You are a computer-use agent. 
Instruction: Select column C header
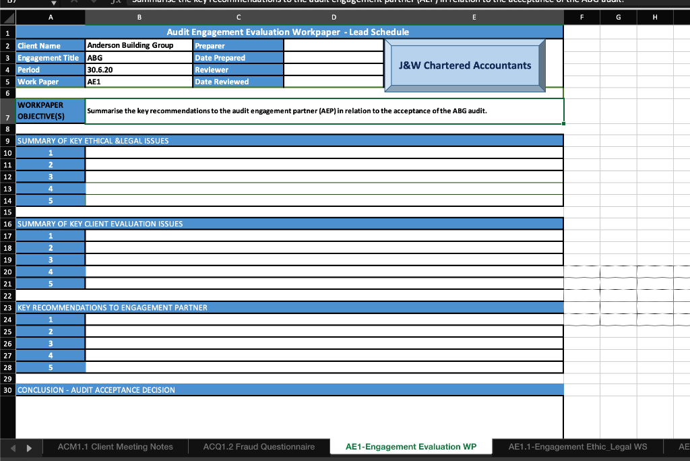239,18
